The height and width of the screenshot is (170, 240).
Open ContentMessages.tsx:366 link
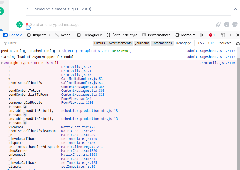[83, 87]
